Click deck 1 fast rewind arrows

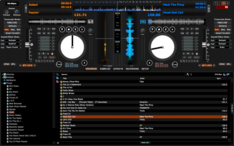pos(39,29)
